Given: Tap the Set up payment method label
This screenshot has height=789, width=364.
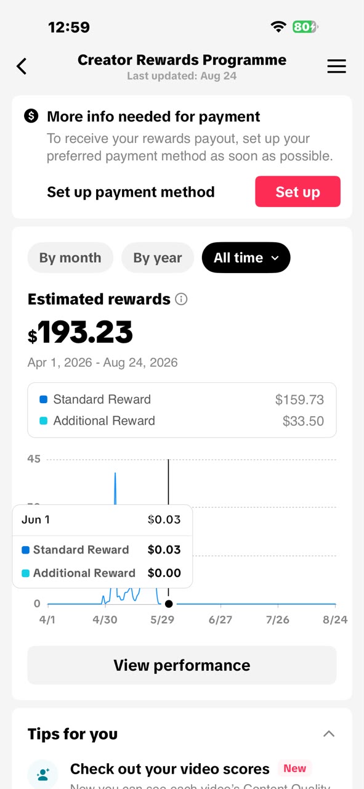Looking at the screenshot, I should 131,192.
